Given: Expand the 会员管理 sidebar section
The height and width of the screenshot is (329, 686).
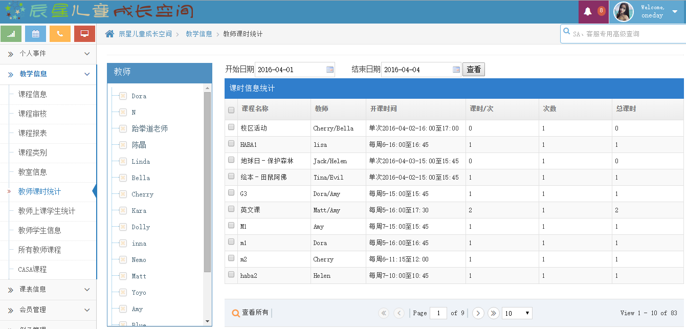Looking at the screenshot, I should (x=48, y=310).
